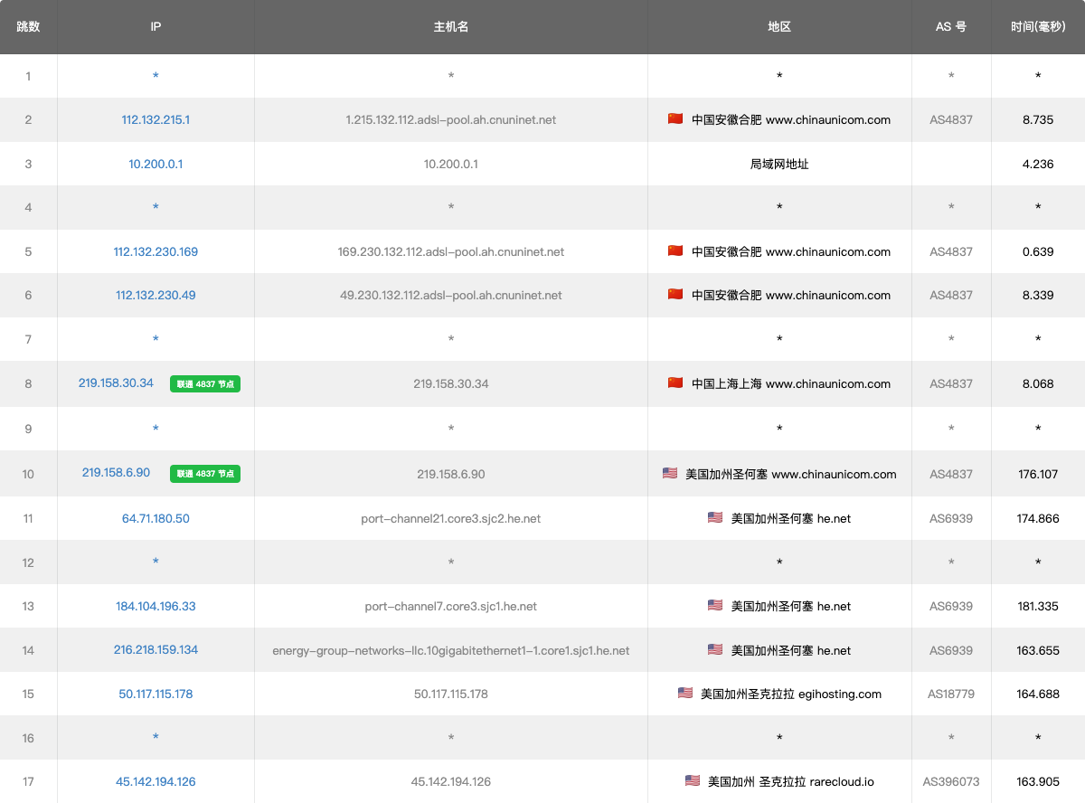Click the US flag beside egihosting.com

pos(685,693)
